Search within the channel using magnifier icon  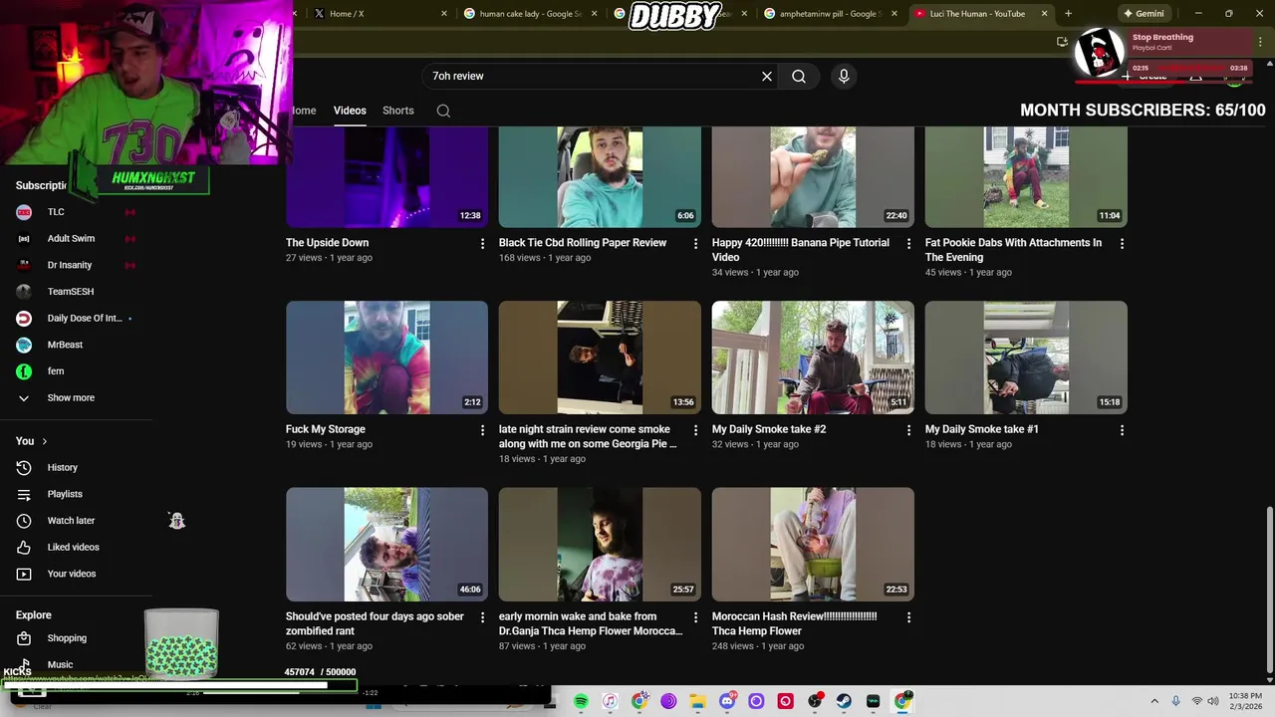pyautogui.click(x=443, y=111)
